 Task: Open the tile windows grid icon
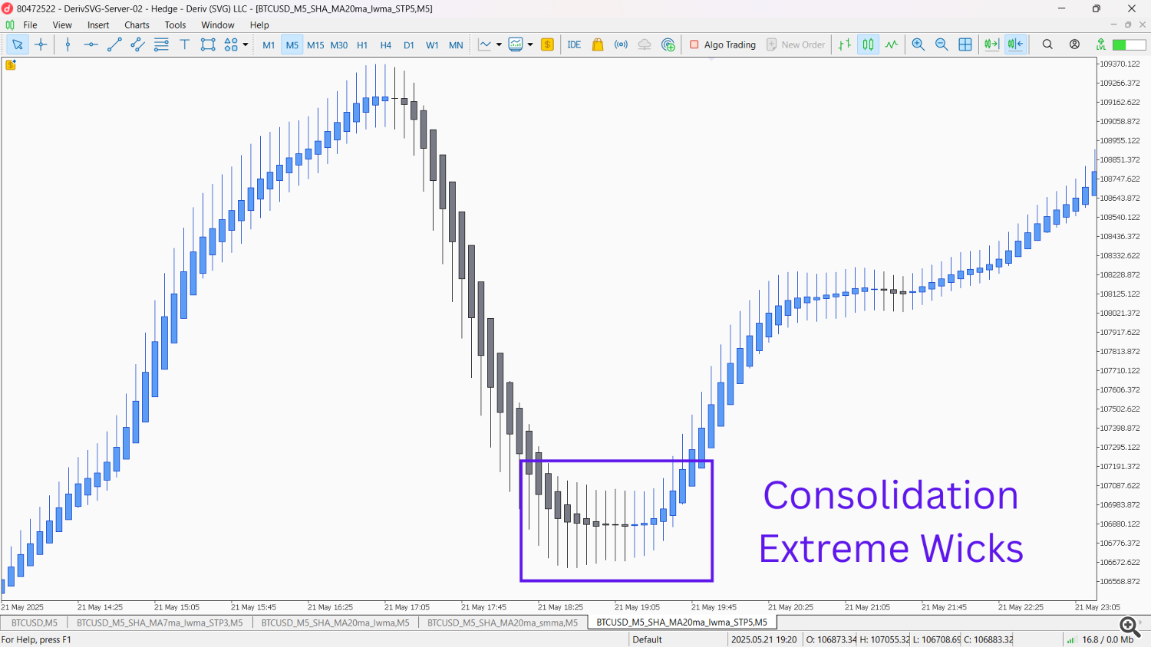coord(965,44)
